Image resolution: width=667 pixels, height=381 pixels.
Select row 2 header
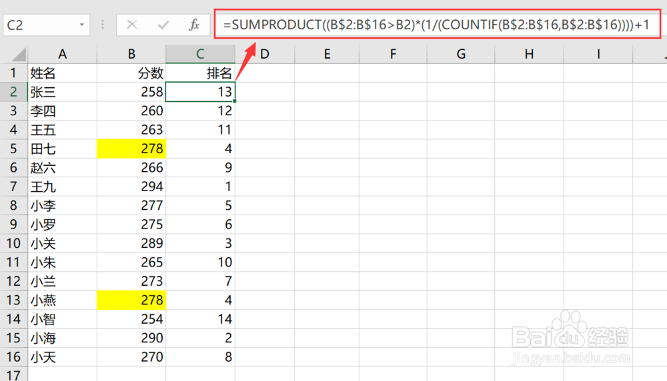[13, 92]
